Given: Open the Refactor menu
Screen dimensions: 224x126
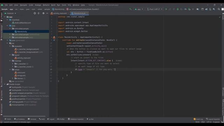Looking at the screenshot, I should 46,5.
